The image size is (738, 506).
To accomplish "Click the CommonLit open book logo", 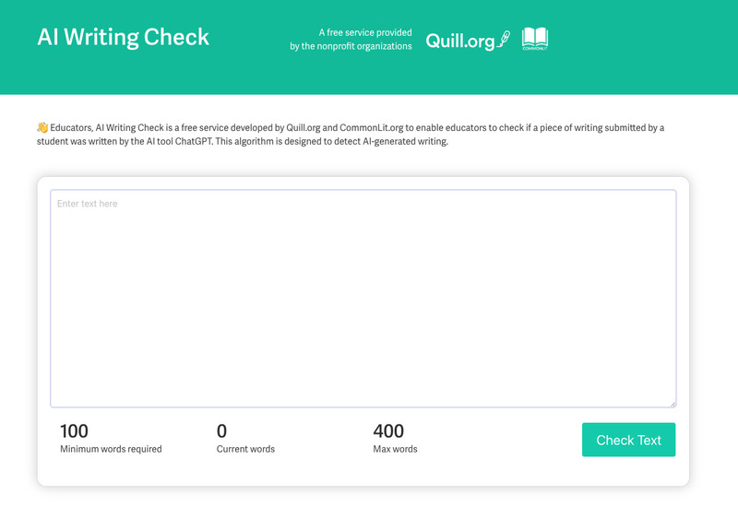I will 535,39.
